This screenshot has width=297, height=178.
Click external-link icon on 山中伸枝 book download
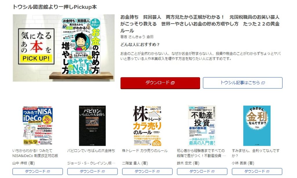48,172
